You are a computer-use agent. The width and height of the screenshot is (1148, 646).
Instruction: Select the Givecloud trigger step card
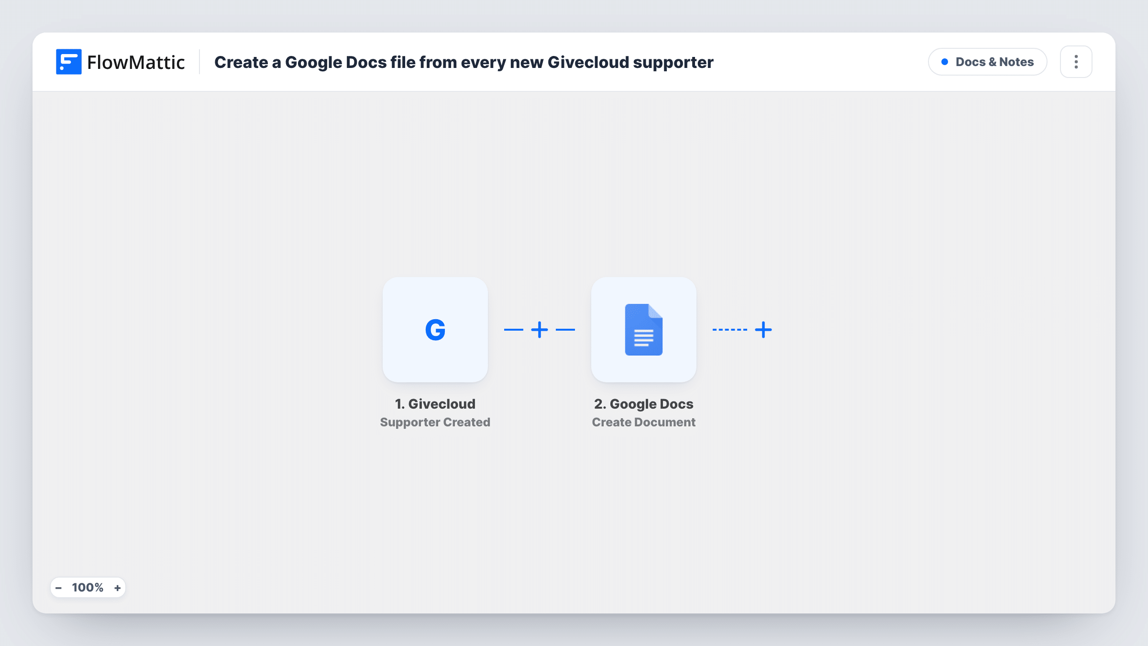435,330
